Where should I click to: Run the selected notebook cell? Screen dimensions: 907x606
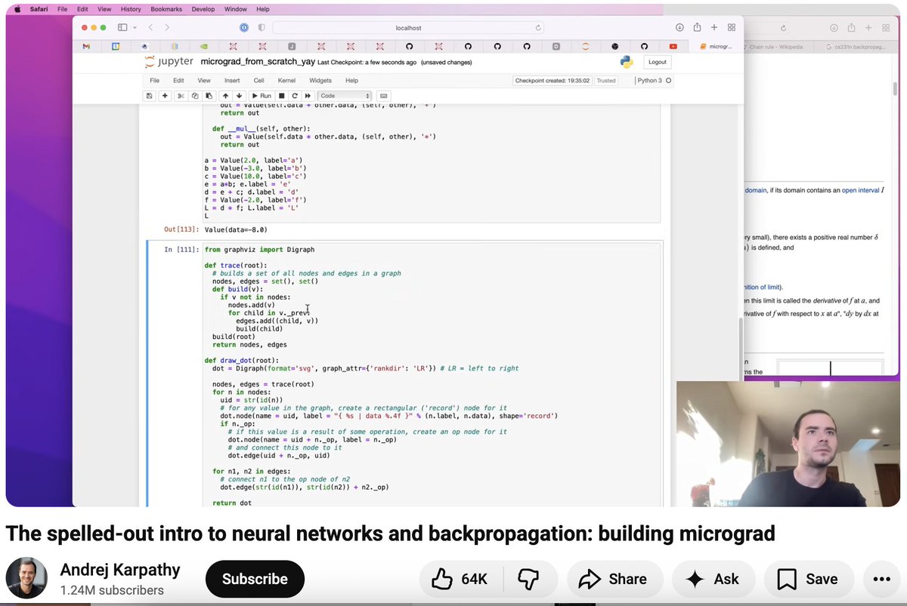tap(262, 96)
